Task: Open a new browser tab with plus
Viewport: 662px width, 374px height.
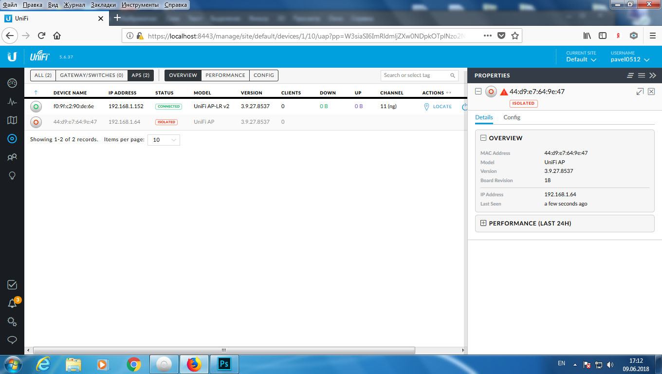Action: point(117,18)
